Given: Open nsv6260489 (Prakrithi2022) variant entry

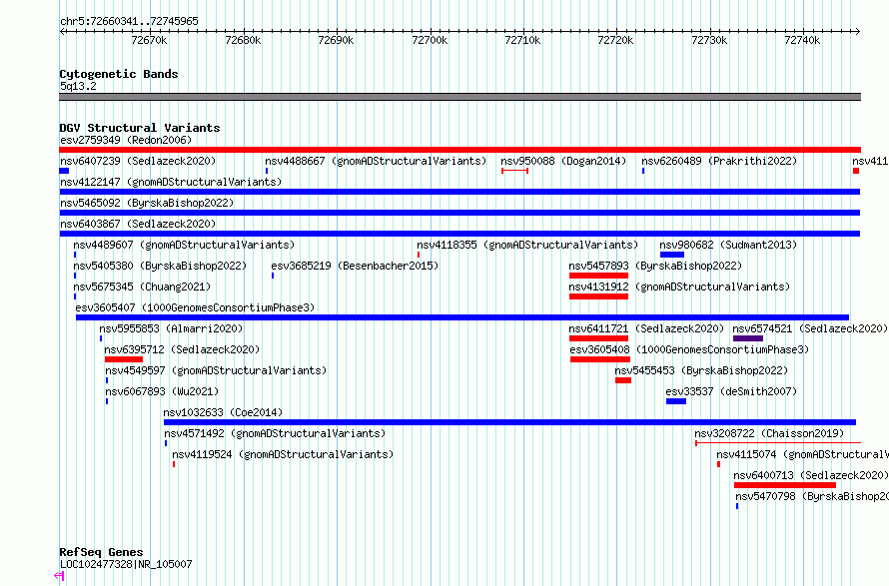Looking at the screenshot, I should point(719,161).
